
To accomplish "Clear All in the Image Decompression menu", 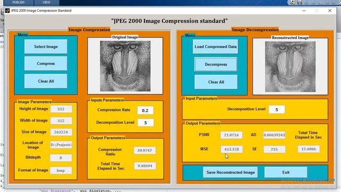I will pos(216,82).
